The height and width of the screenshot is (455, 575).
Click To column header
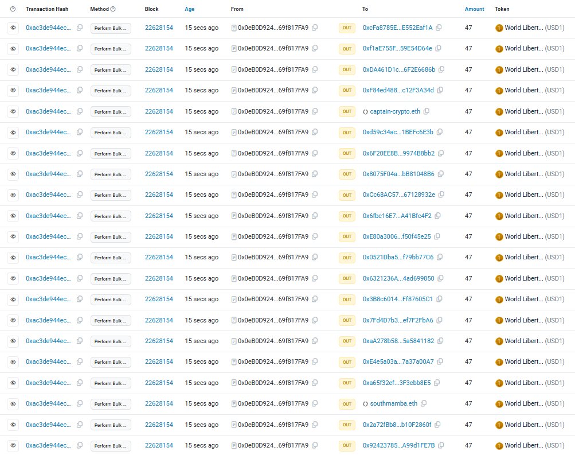tap(365, 9)
